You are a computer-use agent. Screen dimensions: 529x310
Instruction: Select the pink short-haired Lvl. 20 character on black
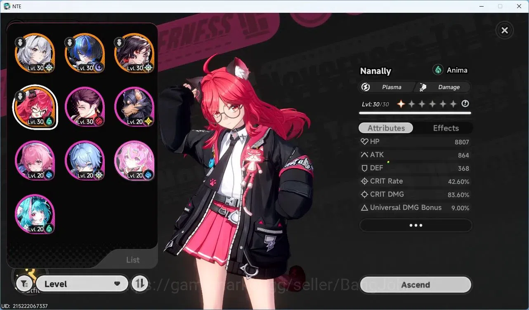35,160
